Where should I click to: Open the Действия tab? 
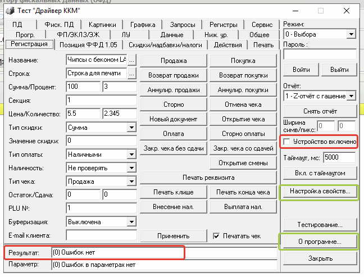pos(228,45)
